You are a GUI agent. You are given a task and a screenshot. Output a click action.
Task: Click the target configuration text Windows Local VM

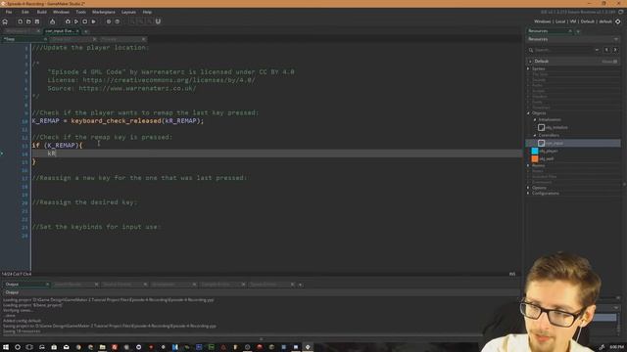(x=573, y=22)
